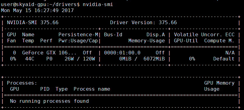Click the Default compute mode value
Screen dimensions: 244x110
224,59
